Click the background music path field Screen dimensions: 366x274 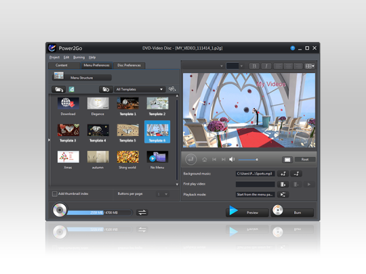(x=255, y=174)
